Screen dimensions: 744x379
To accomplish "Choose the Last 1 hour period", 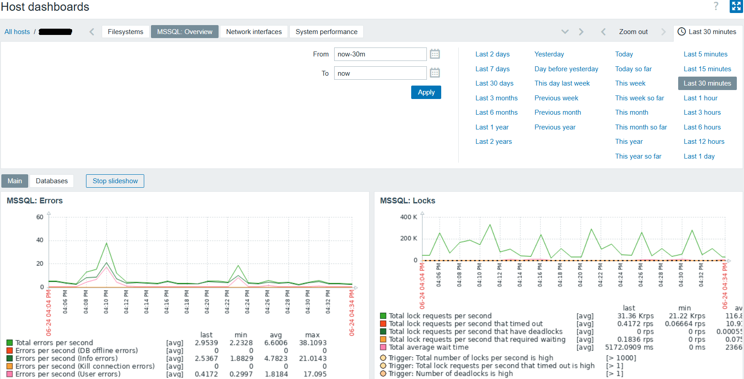I will click(700, 98).
